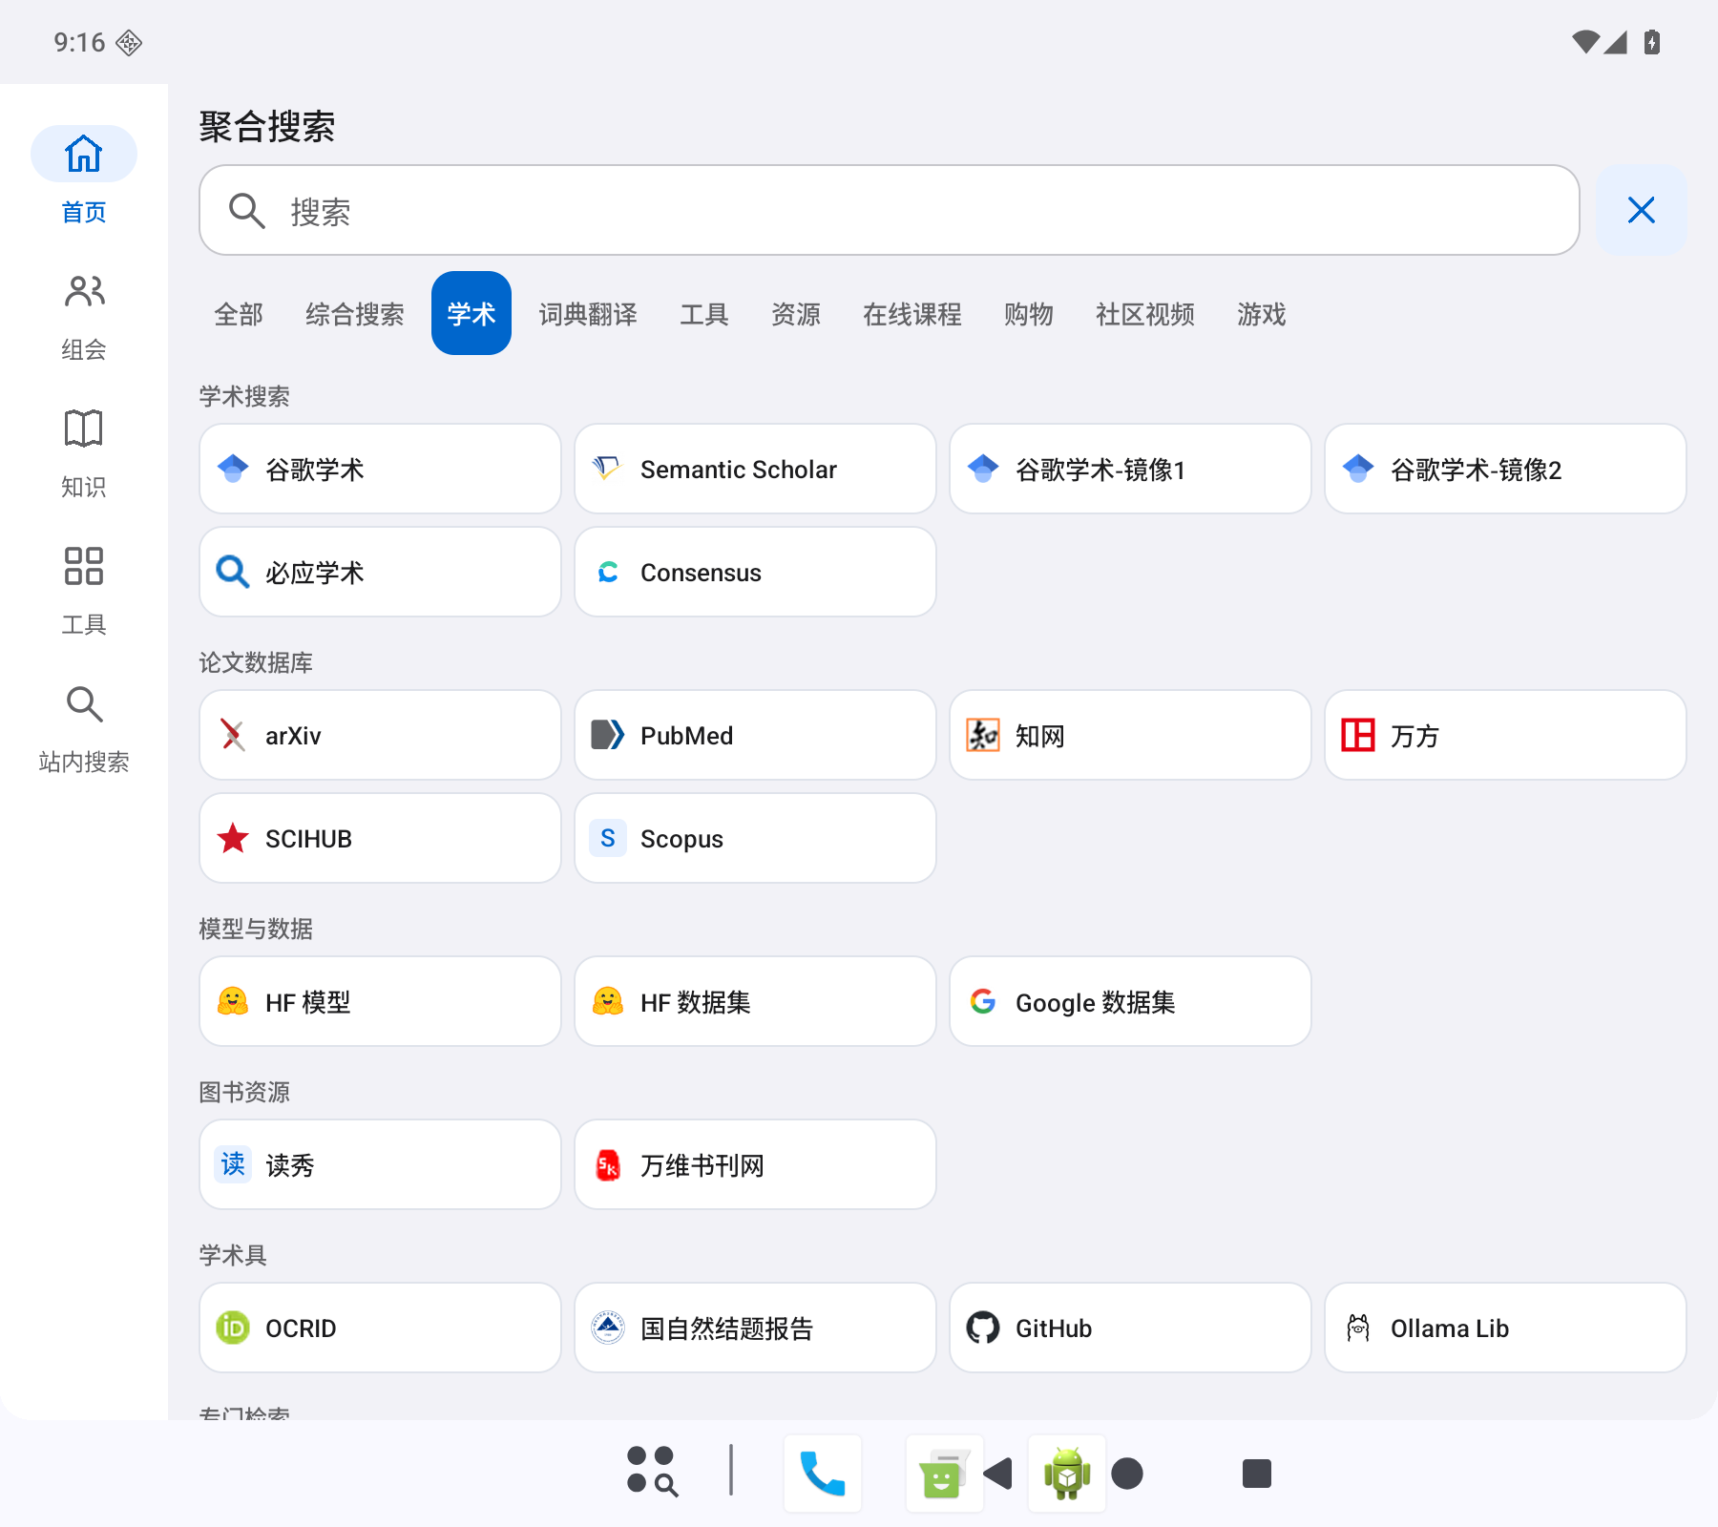The image size is (1718, 1527).
Task: Click the SCIHUB red star icon
Action: (233, 838)
